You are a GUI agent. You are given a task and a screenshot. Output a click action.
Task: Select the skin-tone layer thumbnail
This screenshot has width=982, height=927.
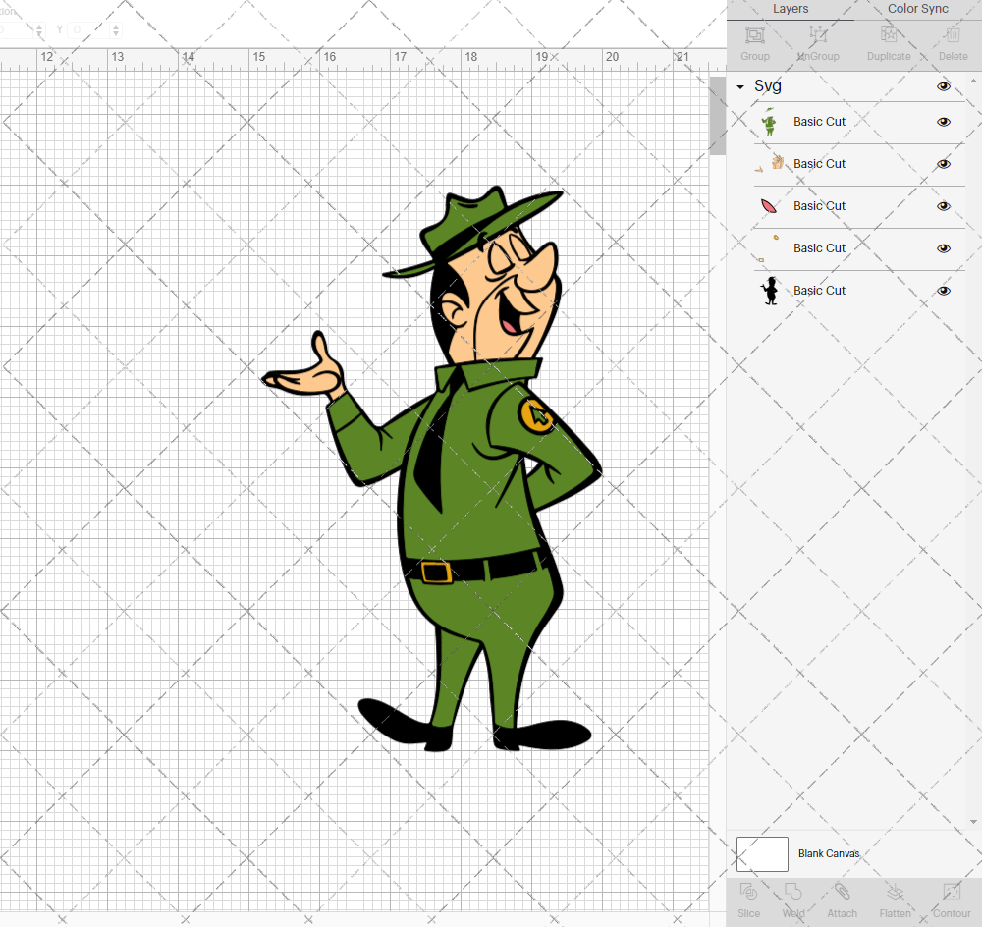point(769,164)
